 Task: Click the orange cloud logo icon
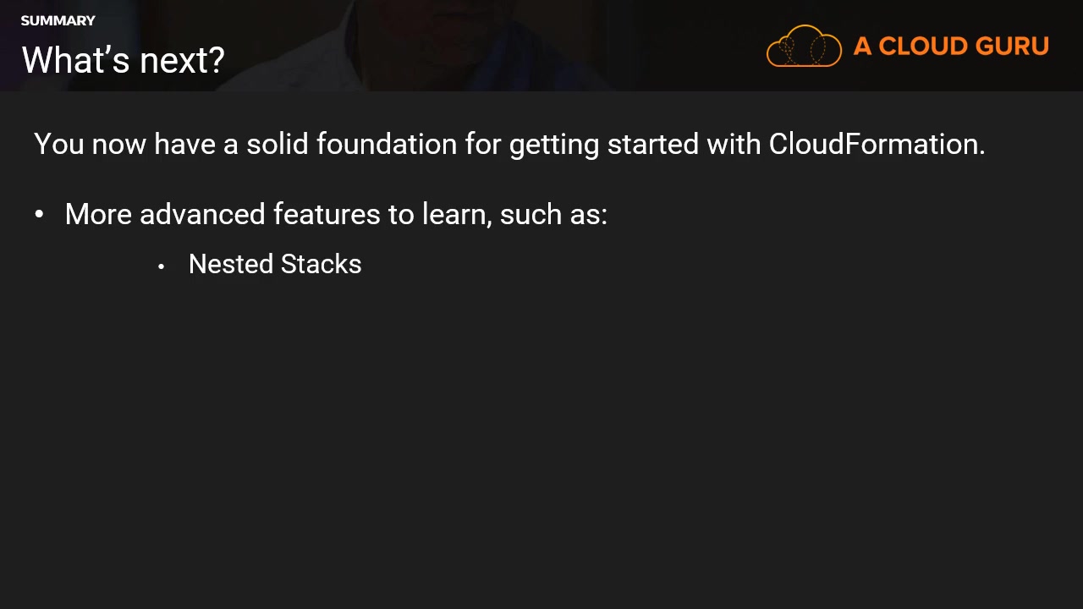(804, 46)
